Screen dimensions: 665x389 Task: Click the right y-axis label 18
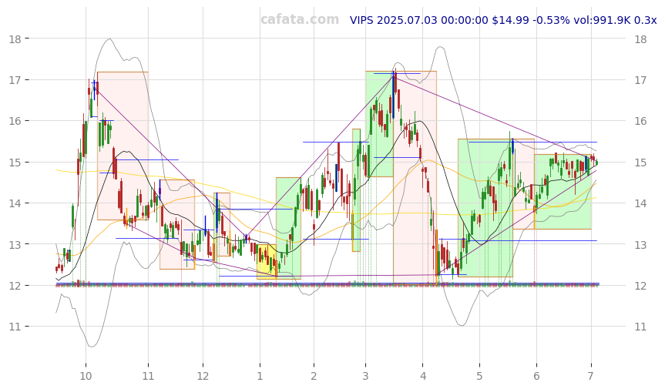[x=641, y=39]
